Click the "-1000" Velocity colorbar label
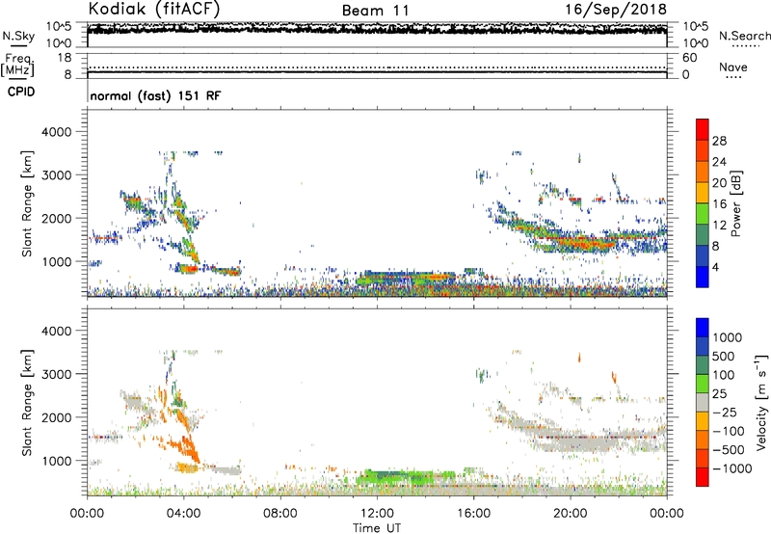771x534 pixels. 731,468
